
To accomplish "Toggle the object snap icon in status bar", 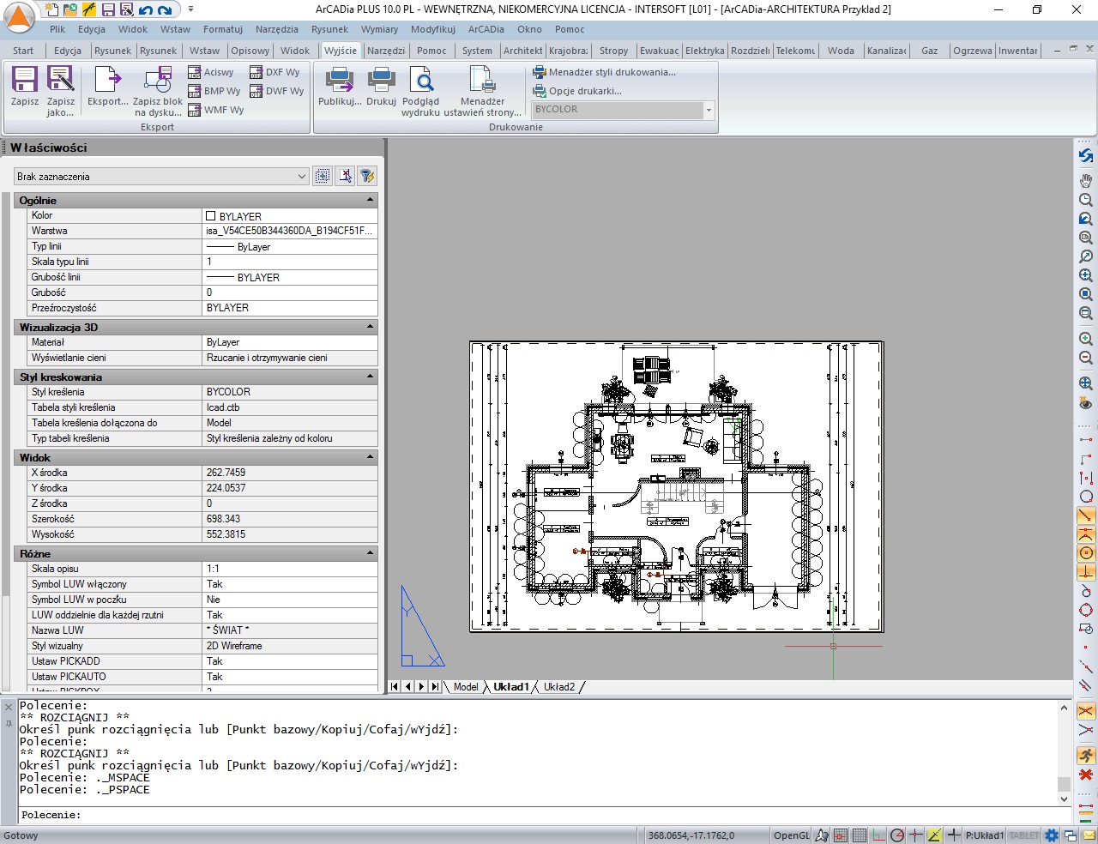I will [x=915, y=835].
